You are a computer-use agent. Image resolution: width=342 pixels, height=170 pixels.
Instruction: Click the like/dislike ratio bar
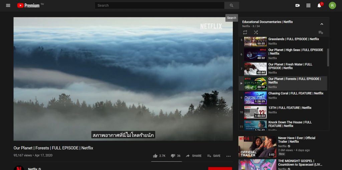click(167, 162)
